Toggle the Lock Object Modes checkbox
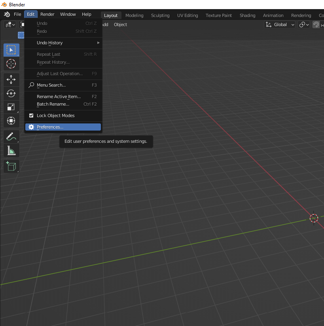The image size is (324, 326). tap(31, 116)
